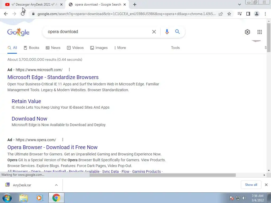View site information via the lock icon
The height and width of the screenshot is (203, 271).
pyautogui.click(x=33, y=14)
